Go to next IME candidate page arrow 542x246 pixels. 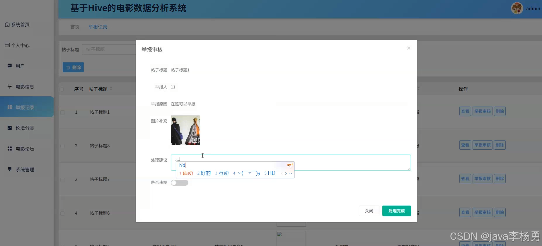click(286, 173)
